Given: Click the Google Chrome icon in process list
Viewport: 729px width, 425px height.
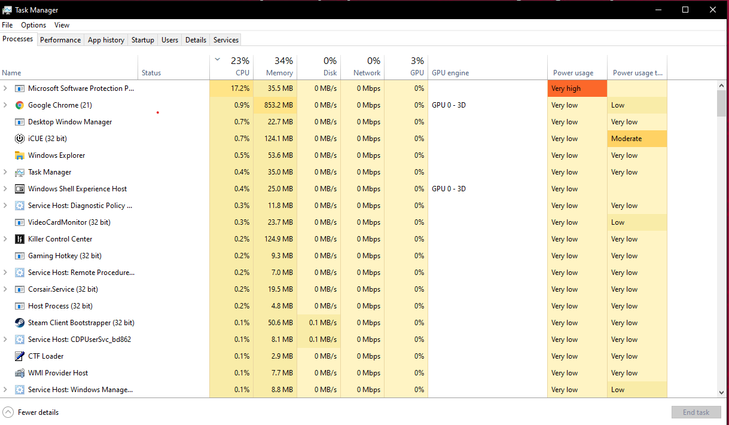Looking at the screenshot, I should pos(19,105).
